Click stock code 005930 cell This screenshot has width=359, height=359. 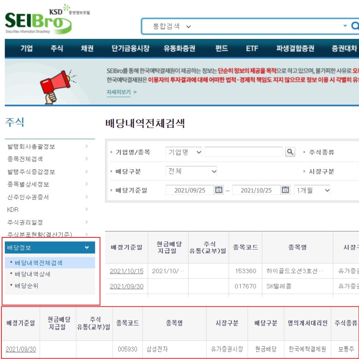[128, 349]
